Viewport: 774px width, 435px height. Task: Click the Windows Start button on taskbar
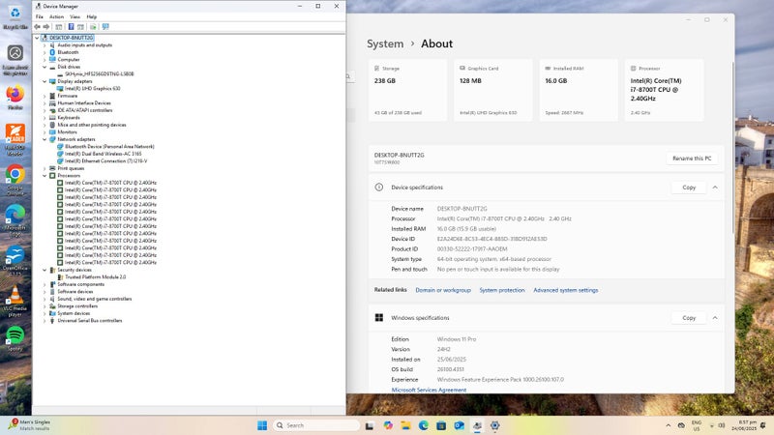(x=262, y=425)
